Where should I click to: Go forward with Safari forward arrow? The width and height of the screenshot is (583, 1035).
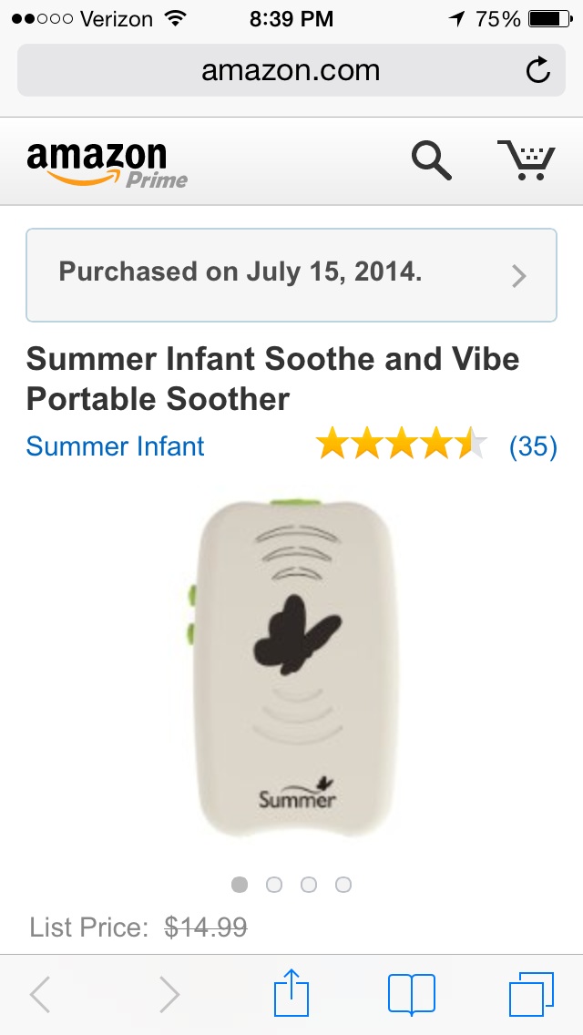pyautogui.click(x=169, y=994)
